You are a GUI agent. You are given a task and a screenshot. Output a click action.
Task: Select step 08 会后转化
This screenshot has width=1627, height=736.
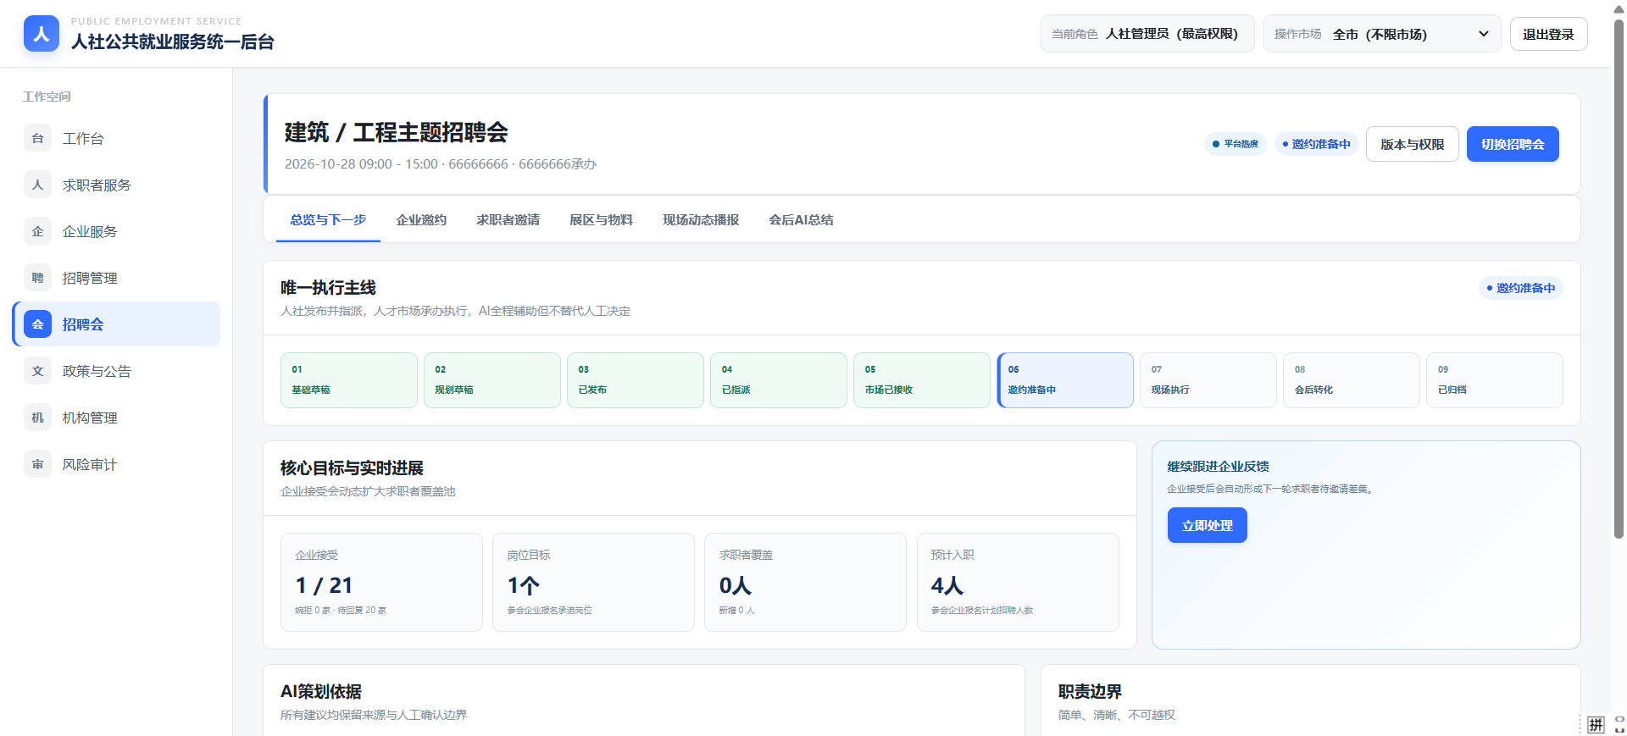point(1352,380)
